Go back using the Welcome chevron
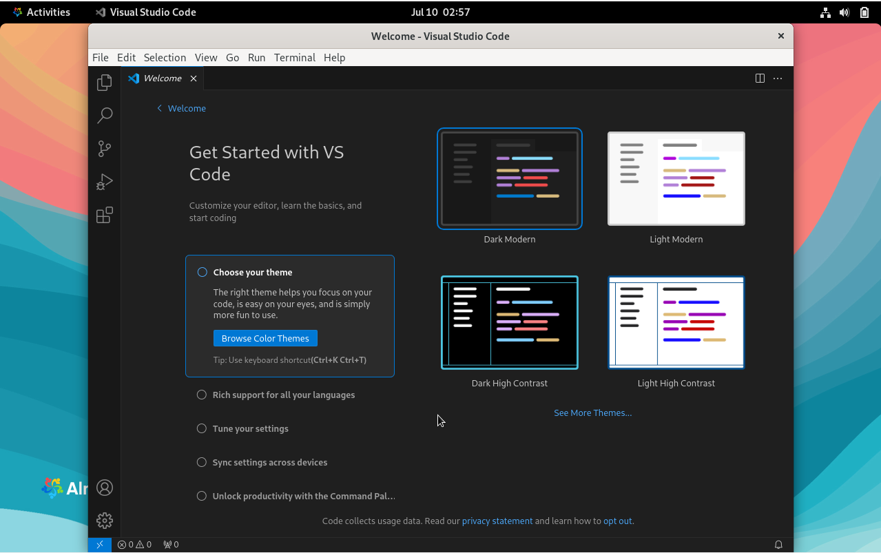The height and width of the screenshot is (553, 881). pyautogui.click(x=159, y=108)
